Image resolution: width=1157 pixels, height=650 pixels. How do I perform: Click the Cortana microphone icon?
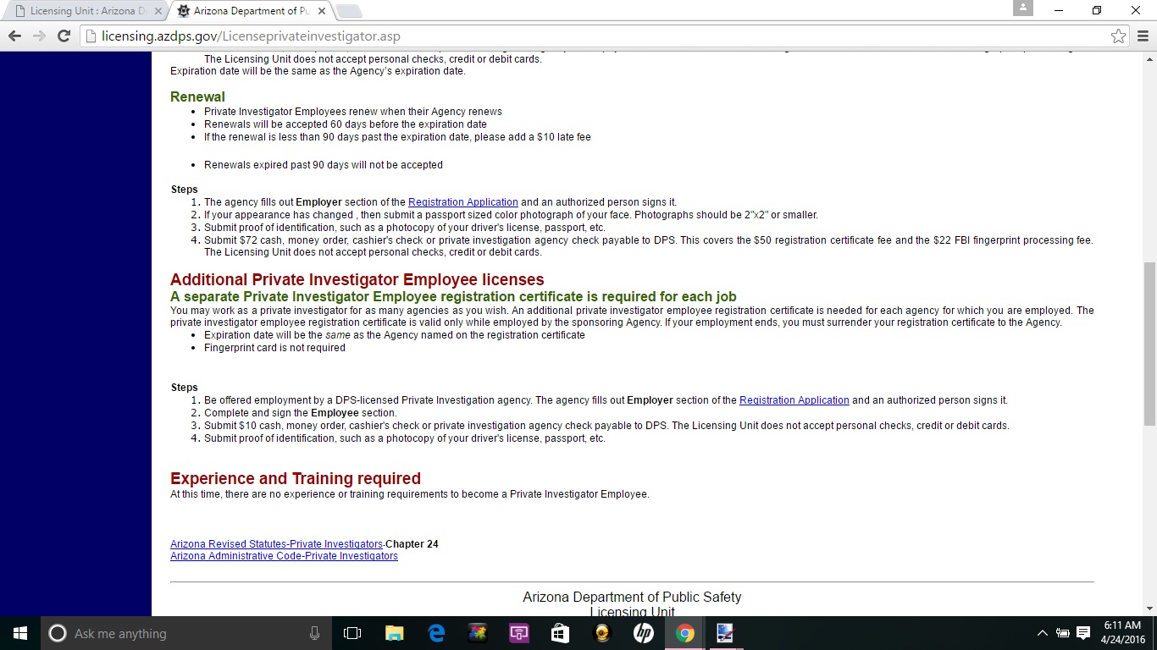click(x=314, y=633)
